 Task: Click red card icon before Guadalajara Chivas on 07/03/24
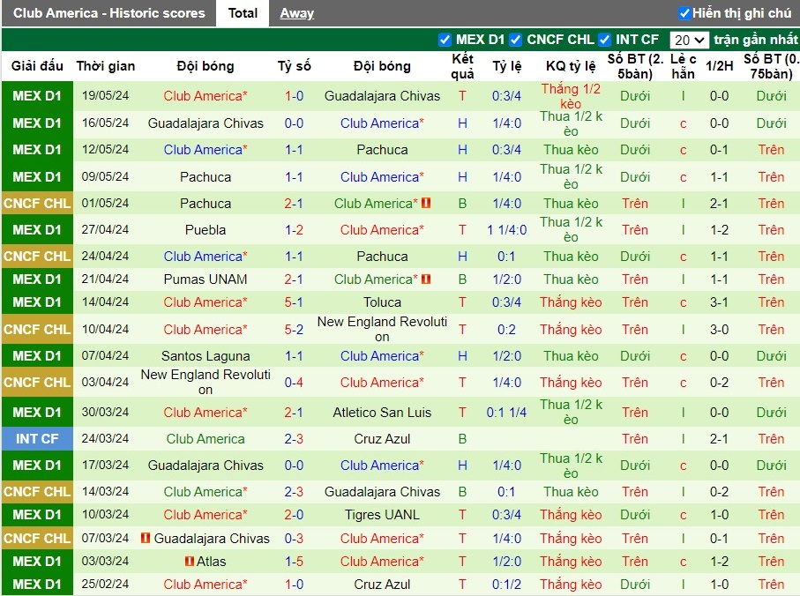(146, 538)
